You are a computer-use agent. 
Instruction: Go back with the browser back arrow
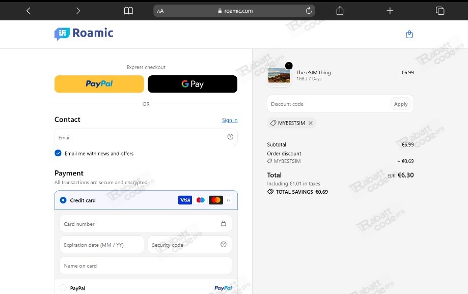[29, 11]
